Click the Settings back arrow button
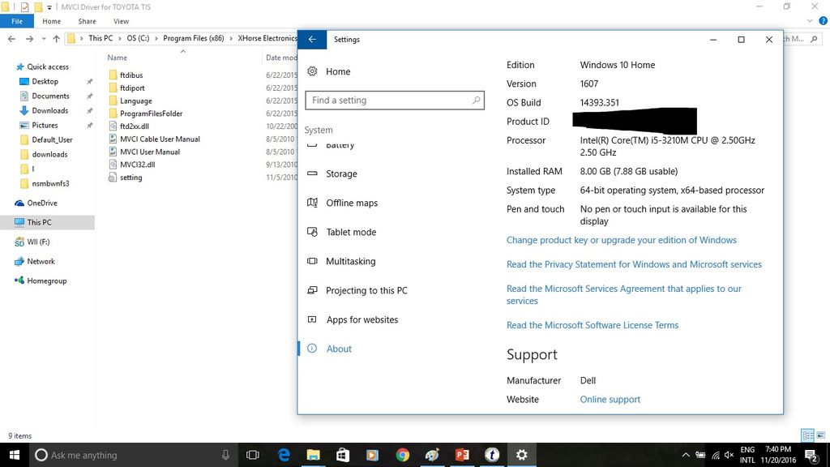830x467 pixels. 312,39
